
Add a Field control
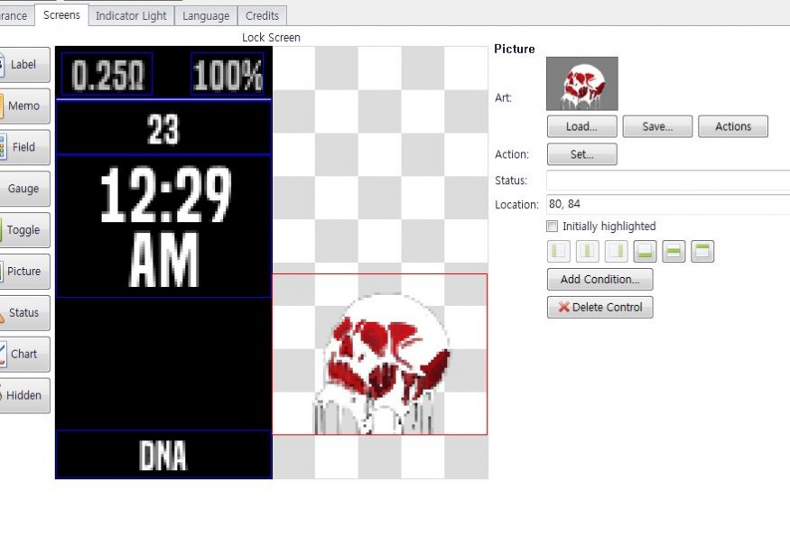click(x=24, y=147)
